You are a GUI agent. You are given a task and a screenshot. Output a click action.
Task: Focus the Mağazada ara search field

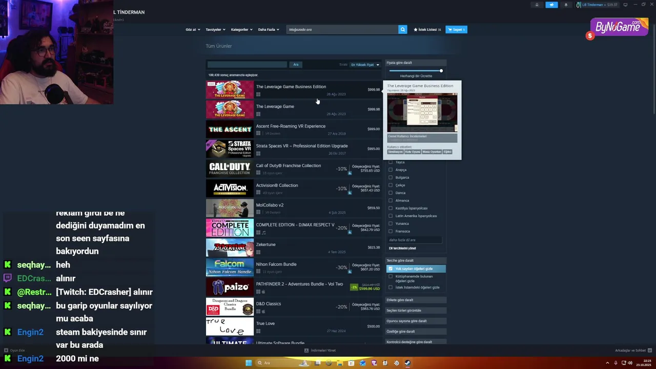(342, 30)
